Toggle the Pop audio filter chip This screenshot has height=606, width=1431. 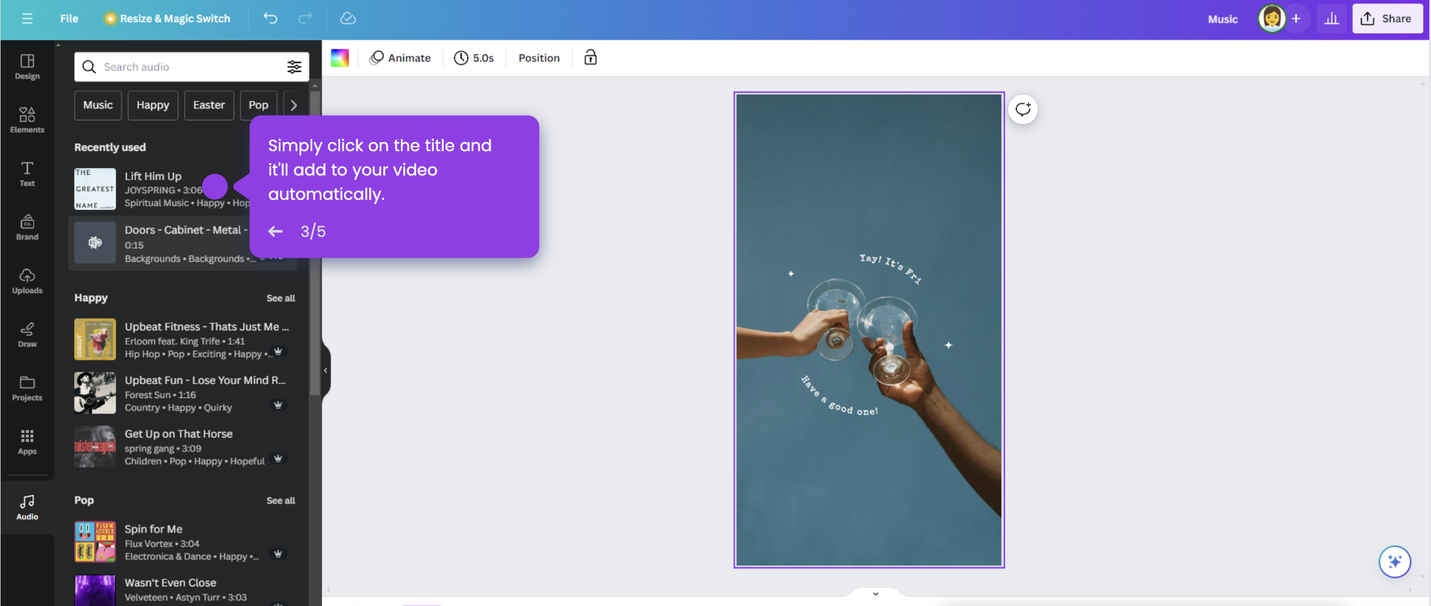point(258,105)
